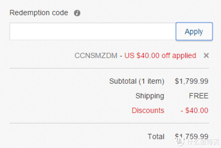Click the dash between the code and discount message

[x=121, y=56]
